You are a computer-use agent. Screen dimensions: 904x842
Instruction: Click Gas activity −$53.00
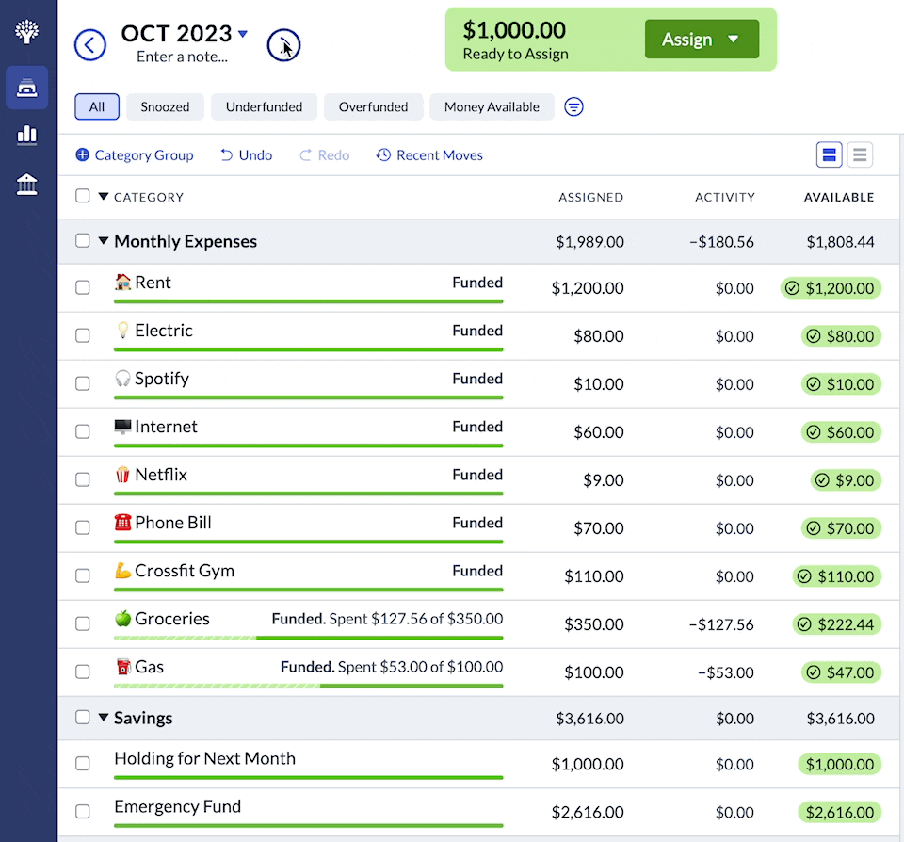pos(726,672)
